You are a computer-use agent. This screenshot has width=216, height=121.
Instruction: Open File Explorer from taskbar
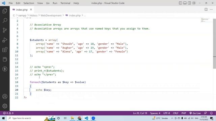(72, 118)
